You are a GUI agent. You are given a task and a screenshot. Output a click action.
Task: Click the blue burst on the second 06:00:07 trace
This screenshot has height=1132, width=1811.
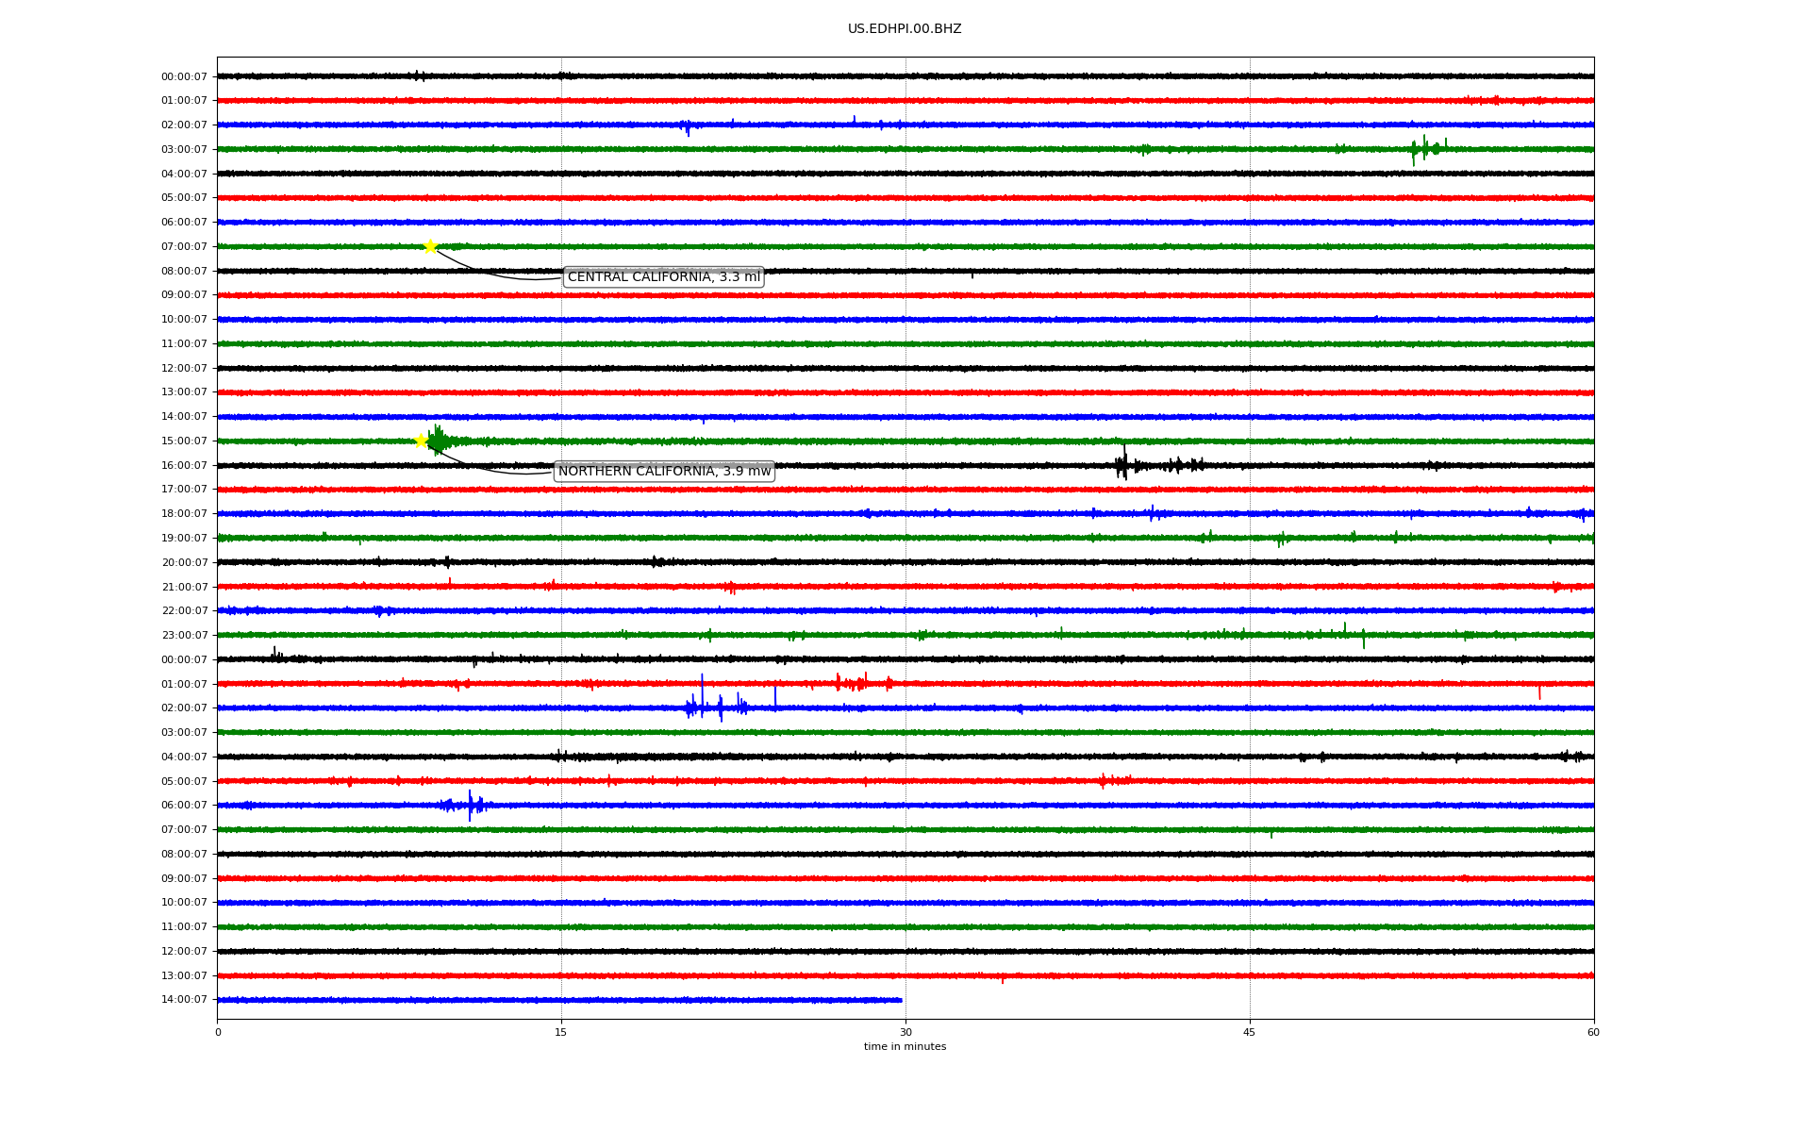(x=469, y=806)
